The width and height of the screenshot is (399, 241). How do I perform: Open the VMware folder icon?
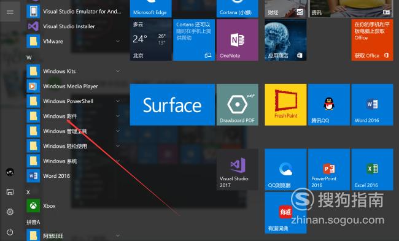pos(33,41)
